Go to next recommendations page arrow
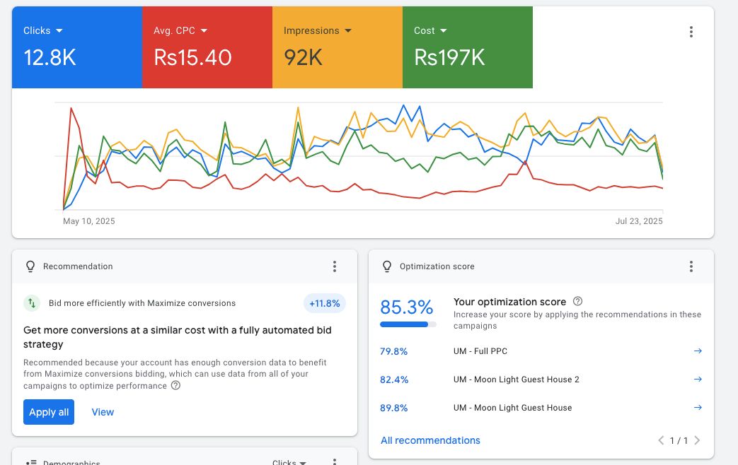 coord(697,440)
